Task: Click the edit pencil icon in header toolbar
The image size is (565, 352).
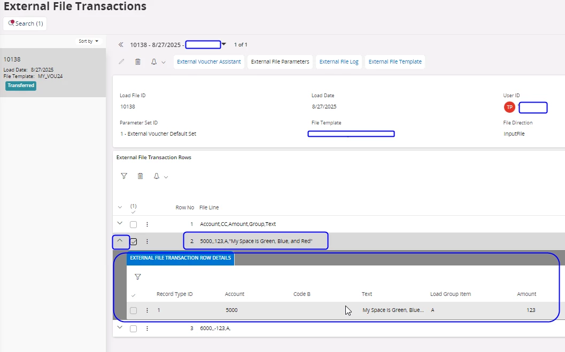Action: pos(121,62)
